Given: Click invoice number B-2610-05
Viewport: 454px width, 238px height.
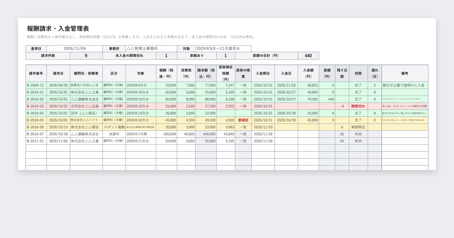Looking at the screenshot, I should click(x=36, y=120).
